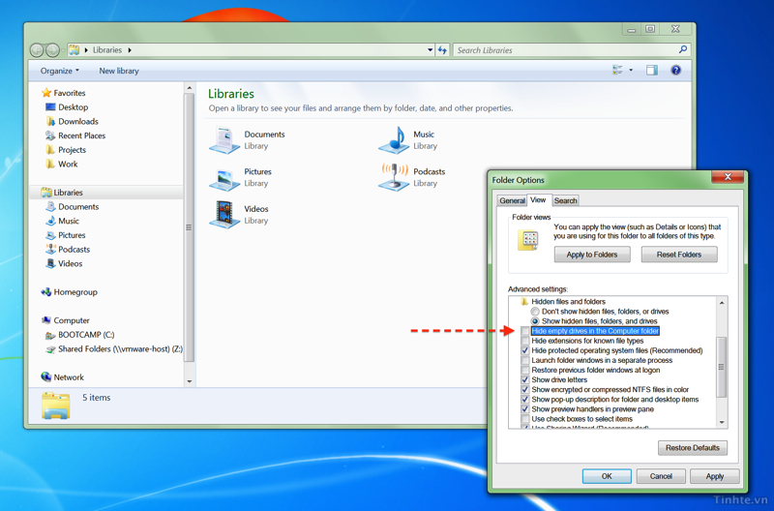Expand the change view dropdown arrow
Viewport: 774px width, 511px height.
631,71
